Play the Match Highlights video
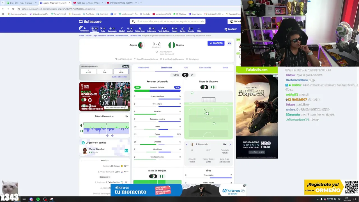 click(105, 97)
